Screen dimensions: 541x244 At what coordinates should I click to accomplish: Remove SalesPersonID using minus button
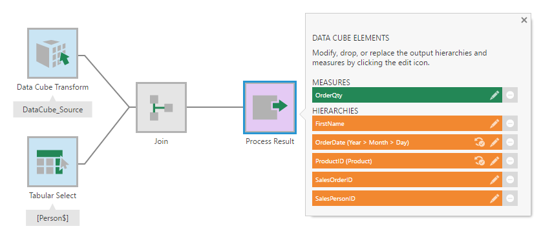point(510,198)
